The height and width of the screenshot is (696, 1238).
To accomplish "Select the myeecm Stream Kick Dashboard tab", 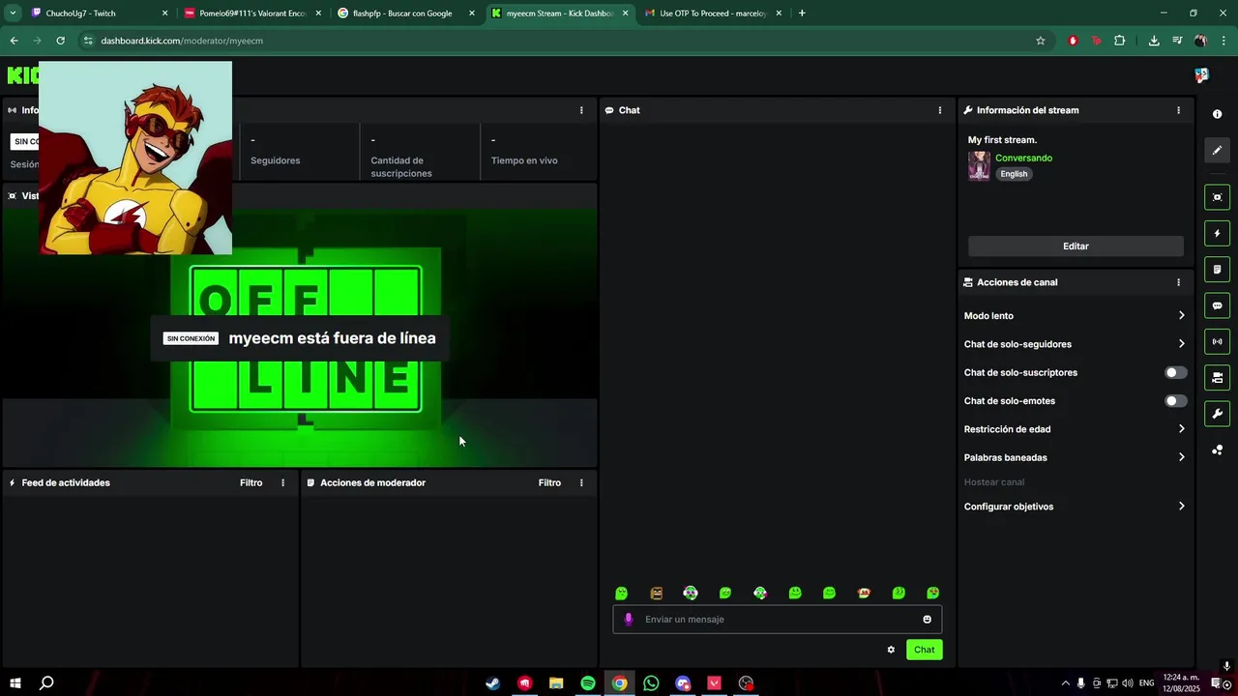I will point(558,14).
